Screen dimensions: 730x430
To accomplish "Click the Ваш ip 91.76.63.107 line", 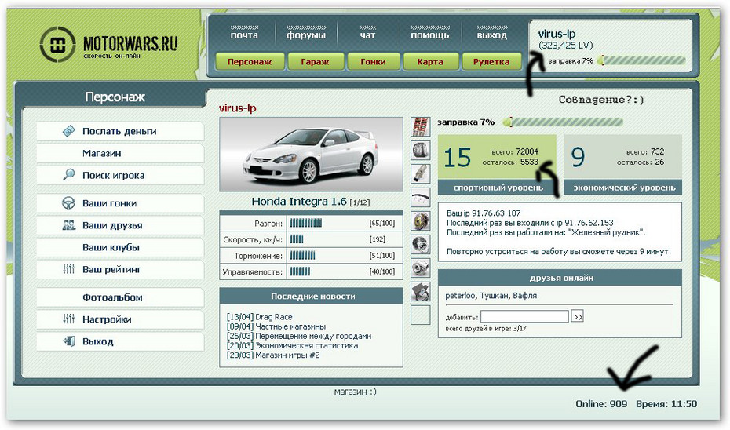I will [484, 213].
